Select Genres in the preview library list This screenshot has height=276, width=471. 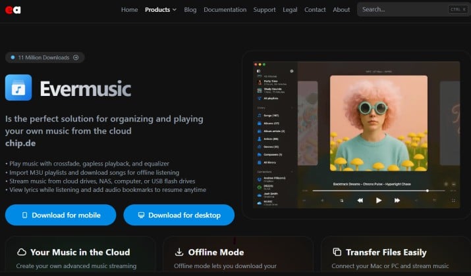click(268, 147)
